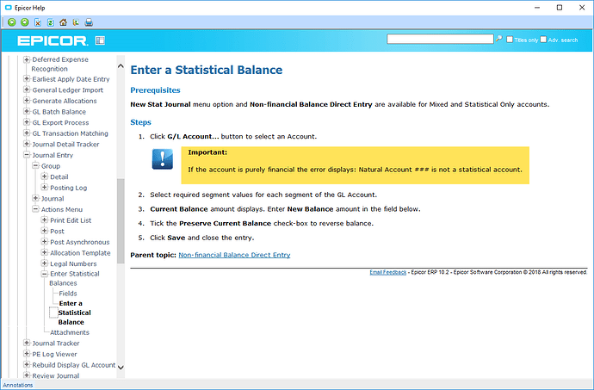This screenshot has height=390, width=594.
Task: Enable the Titles only checkbox
Action: (510, 39)
